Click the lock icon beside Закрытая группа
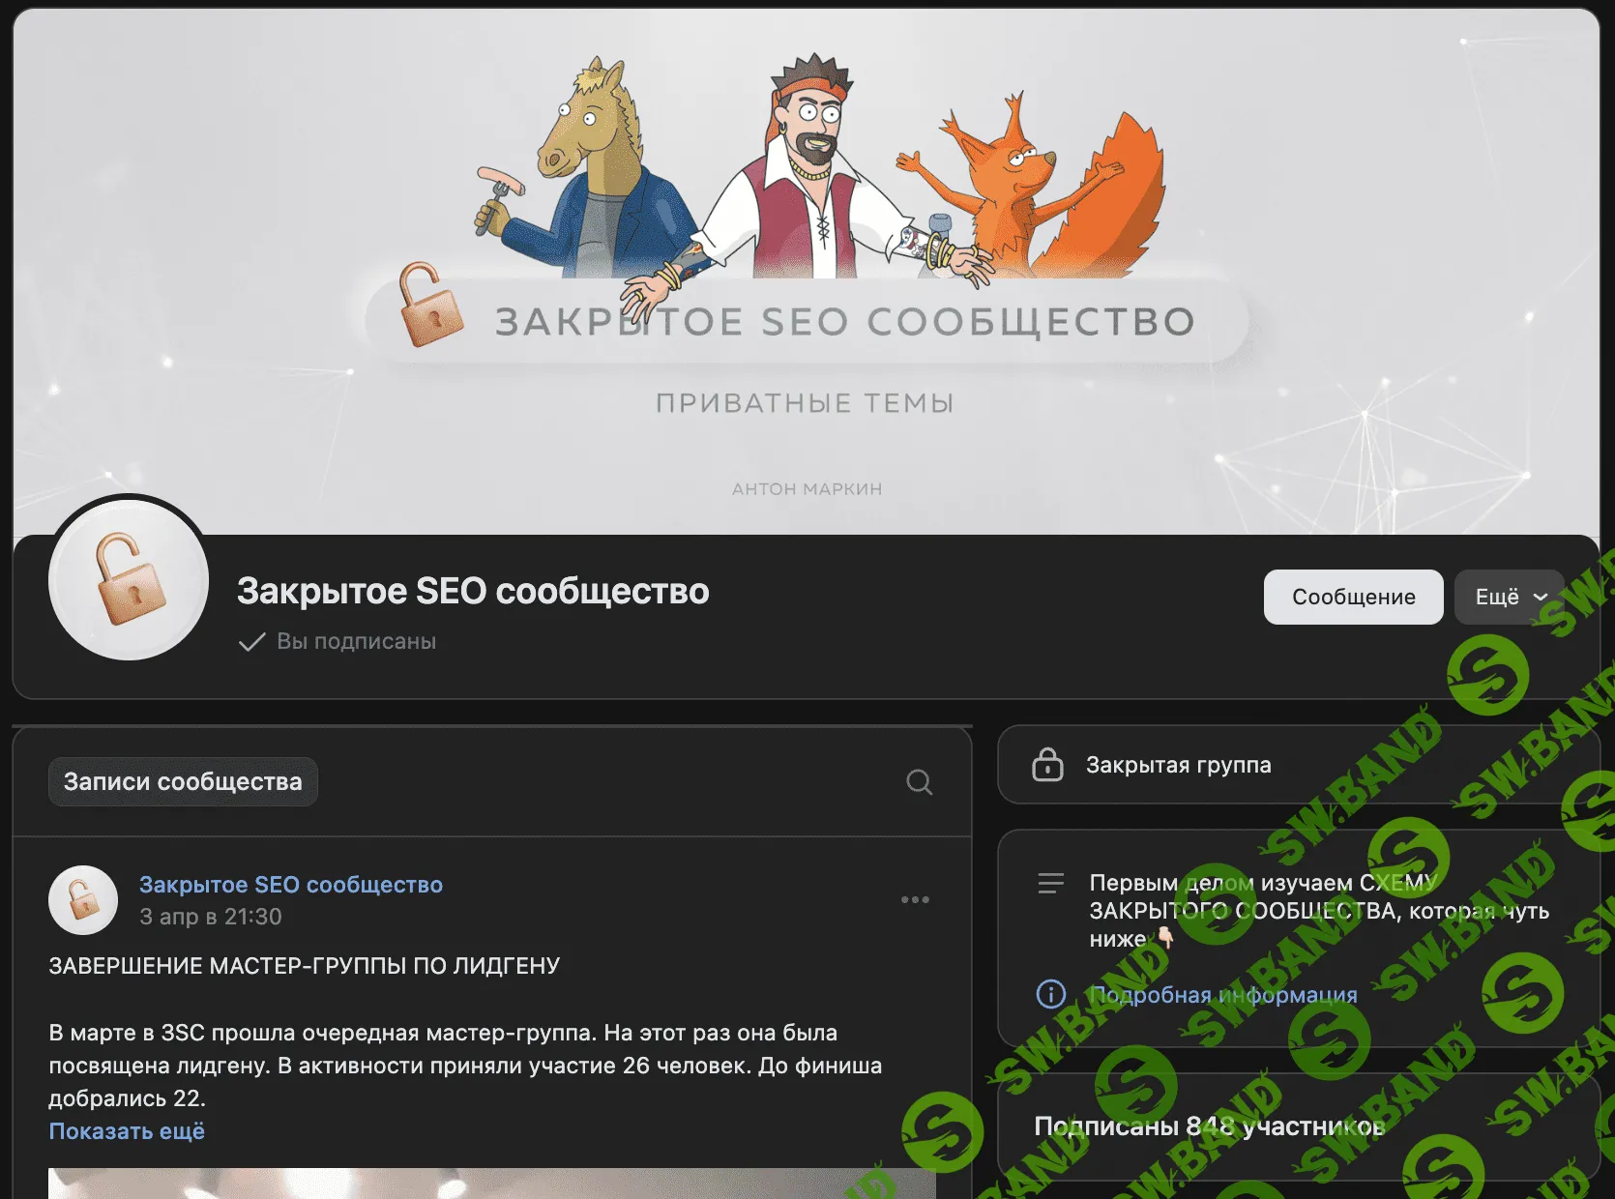Viewport: 1615px width, 1199px height. pyautogui.click(x=1049, y=764)
